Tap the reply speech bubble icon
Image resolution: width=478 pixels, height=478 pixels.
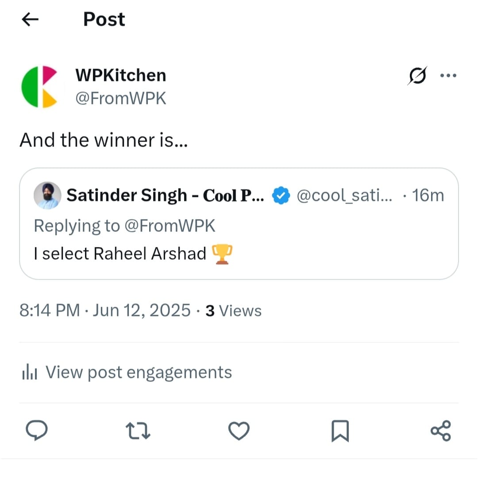click(37, 431)
